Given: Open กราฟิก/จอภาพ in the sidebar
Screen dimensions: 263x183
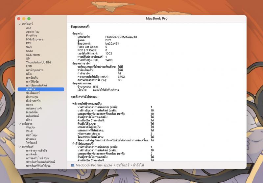Looking at the screenshot, I should (35, 70).
